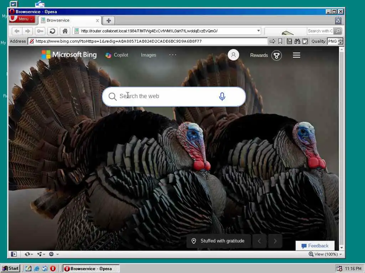The image size is (365, 273).
Task: Click the system tray scheduler icon
Action: click(x=339, y=269)
